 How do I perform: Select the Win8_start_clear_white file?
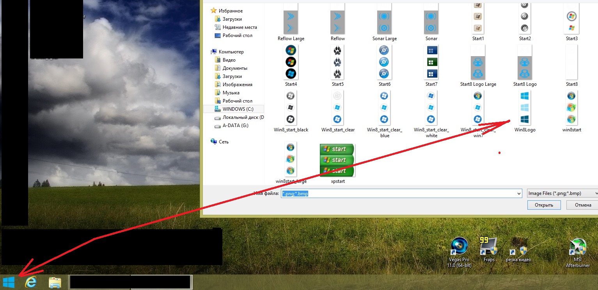(x=431, y=114)
